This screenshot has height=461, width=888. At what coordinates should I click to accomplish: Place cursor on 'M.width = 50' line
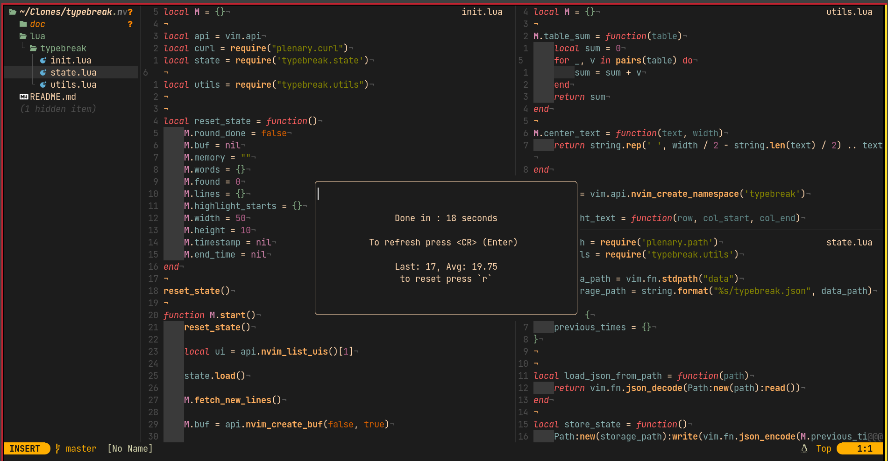pyautogui.click(x=214, y=218)
